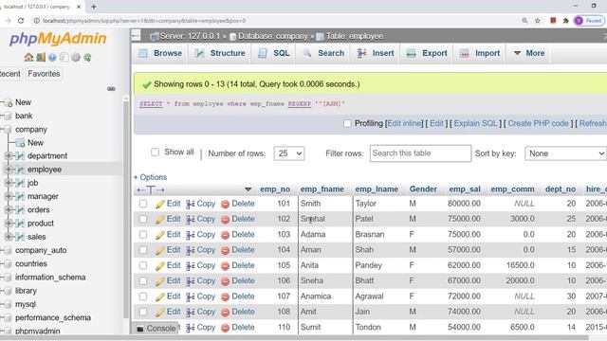
Task: Expand the orders table node
Action: tap(9, 210)
